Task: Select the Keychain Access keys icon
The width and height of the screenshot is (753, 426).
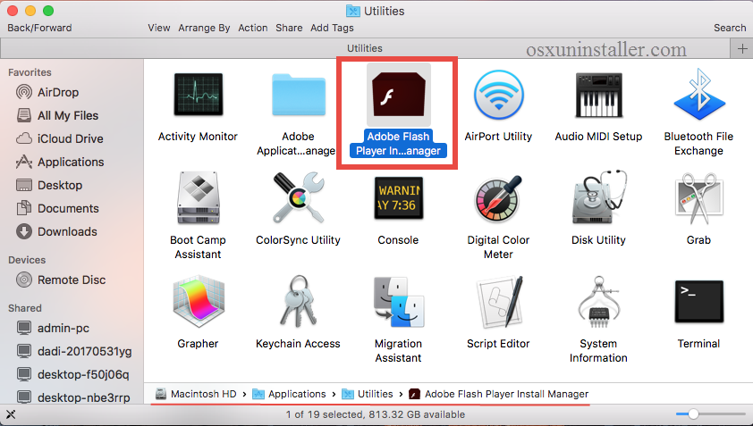Action: pyautogui.click(x=298, y=301)
